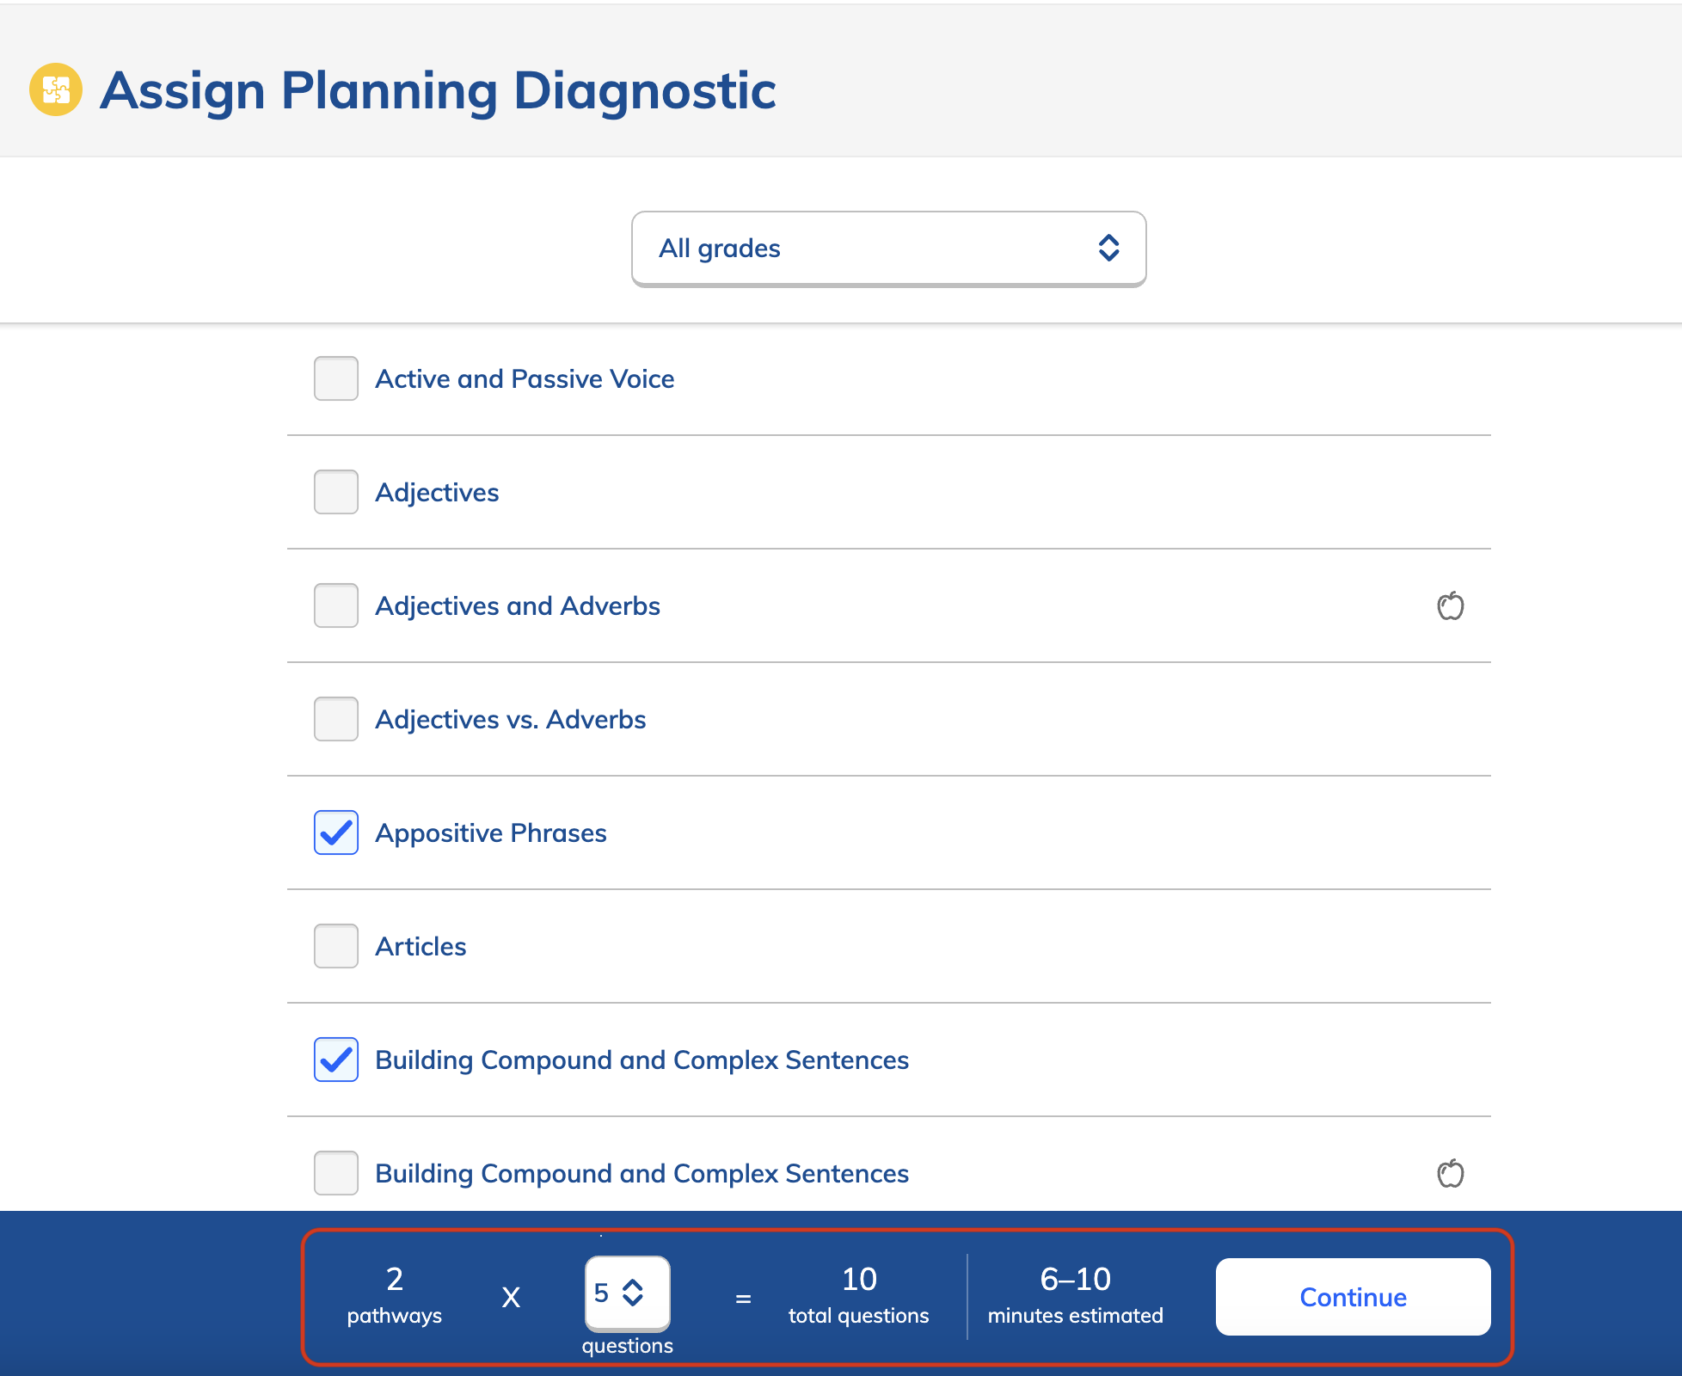The height and width of the screenshot is (1376, 1682).
Task: Click the yellow puzzle diagnostic icon
Action: coord(56,89)
